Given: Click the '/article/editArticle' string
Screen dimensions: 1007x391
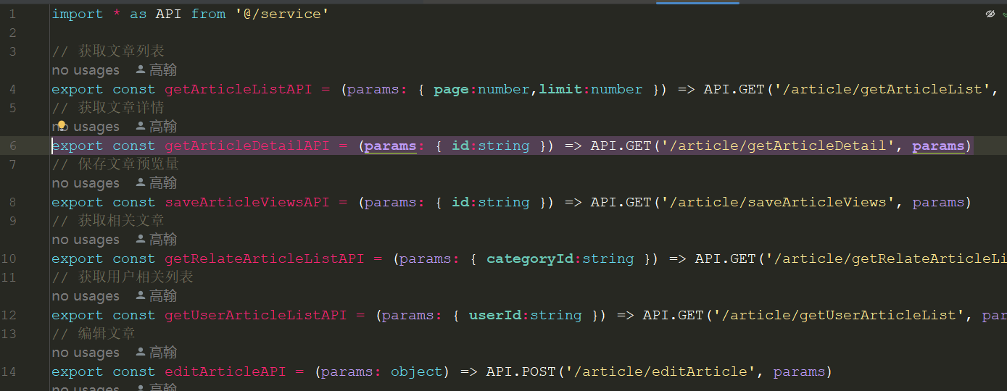Looking at the screenshot, I should 658,371.
